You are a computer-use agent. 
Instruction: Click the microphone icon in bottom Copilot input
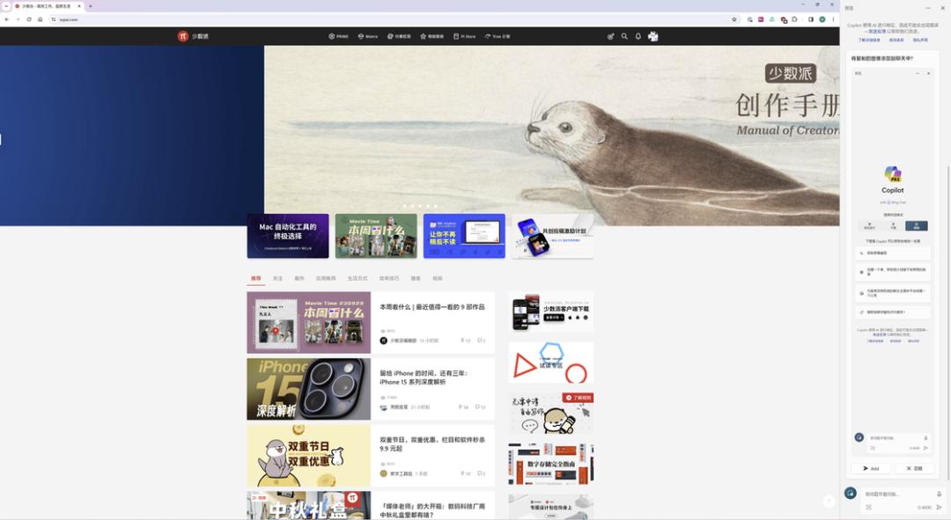939,494
